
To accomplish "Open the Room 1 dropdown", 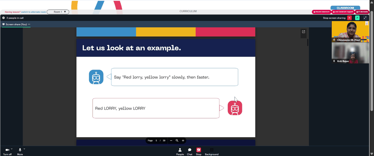I will point(58,12).
